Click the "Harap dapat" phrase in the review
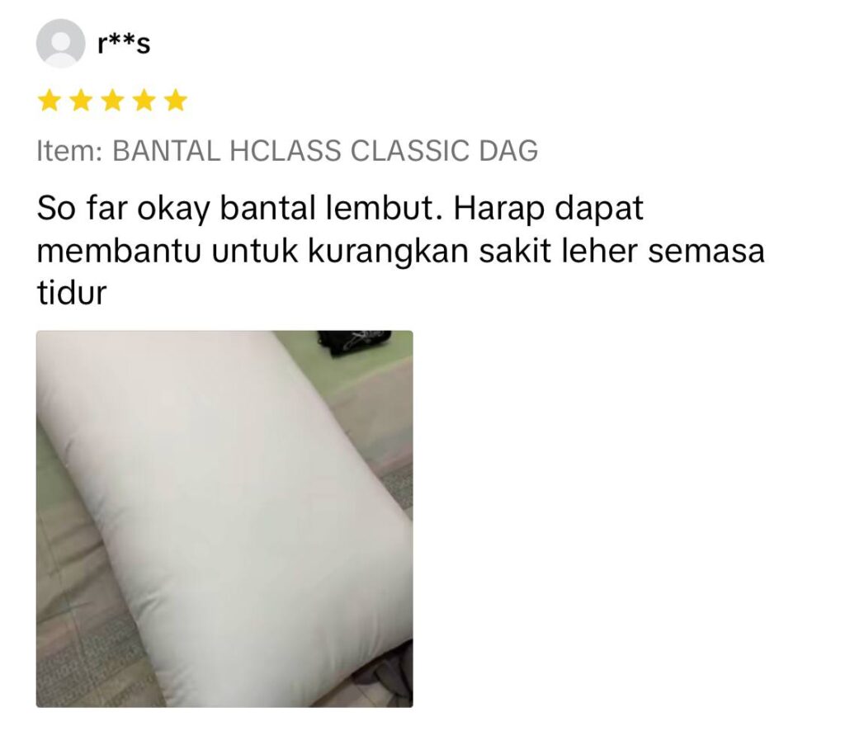This screenshot has height=731, width=845. click(x=549, y=209)
